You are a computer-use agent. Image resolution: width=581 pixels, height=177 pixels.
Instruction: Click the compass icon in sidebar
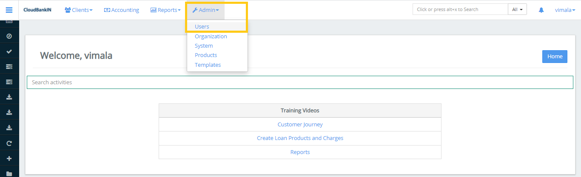click(9, 36)
